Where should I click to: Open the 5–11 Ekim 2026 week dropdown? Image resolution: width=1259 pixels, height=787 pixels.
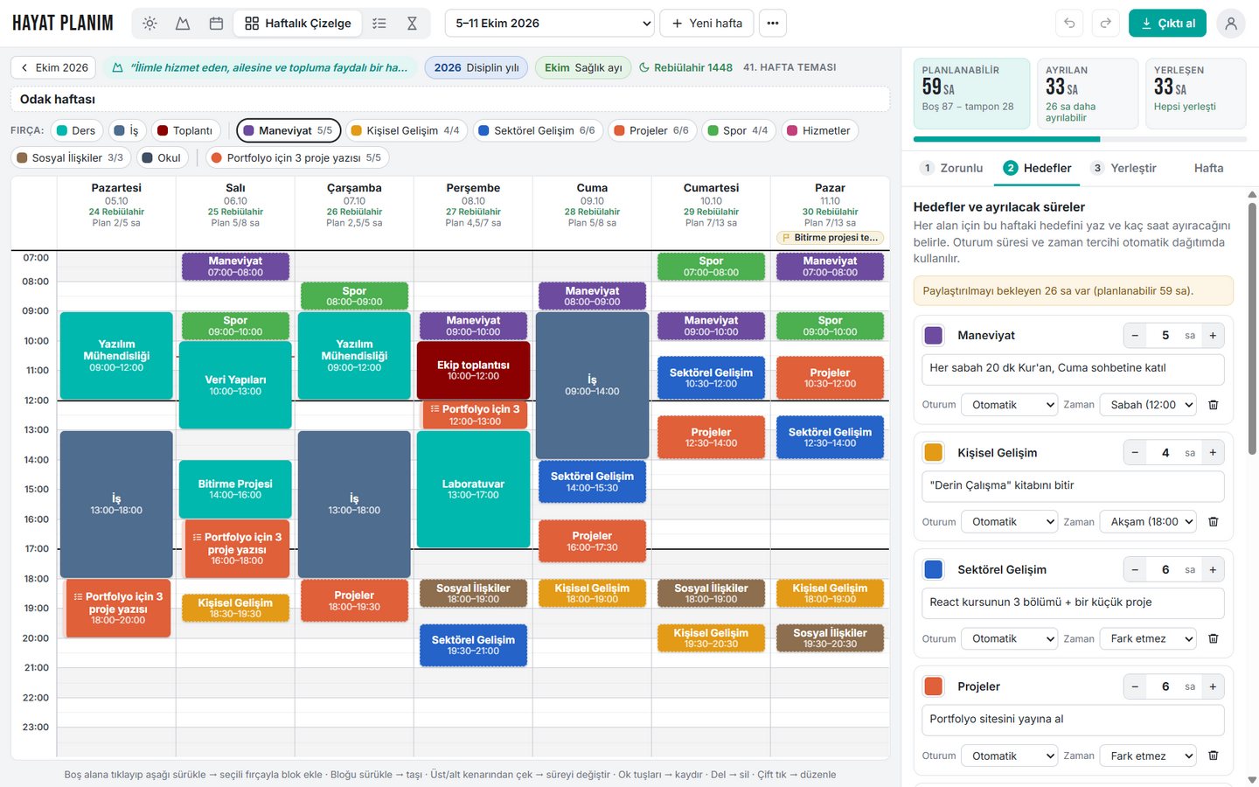point(550,24)
